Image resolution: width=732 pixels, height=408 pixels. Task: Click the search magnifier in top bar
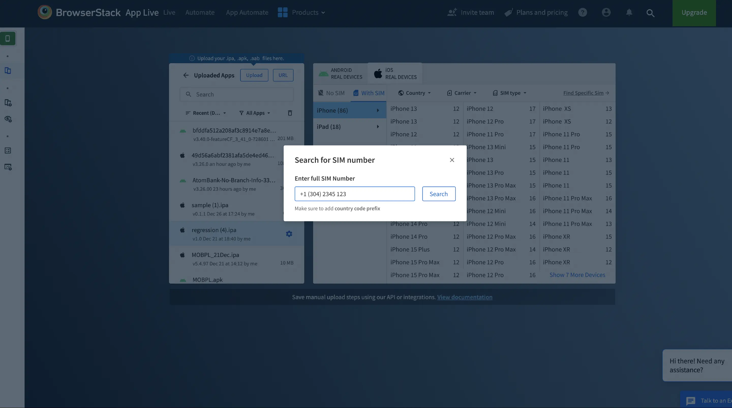(x=650, y=13)
